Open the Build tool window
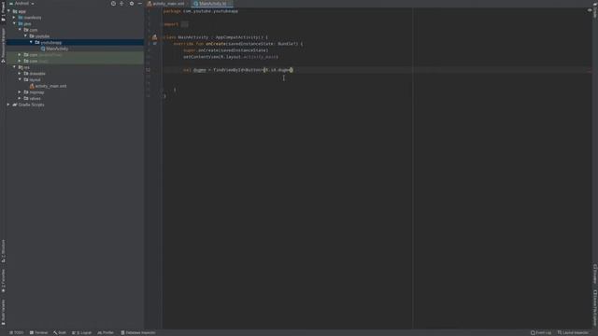The image size is (598, 336). (x=60, y=332)
